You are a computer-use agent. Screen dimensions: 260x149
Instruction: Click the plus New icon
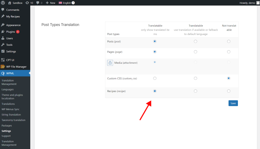click(x=47, y=3)
